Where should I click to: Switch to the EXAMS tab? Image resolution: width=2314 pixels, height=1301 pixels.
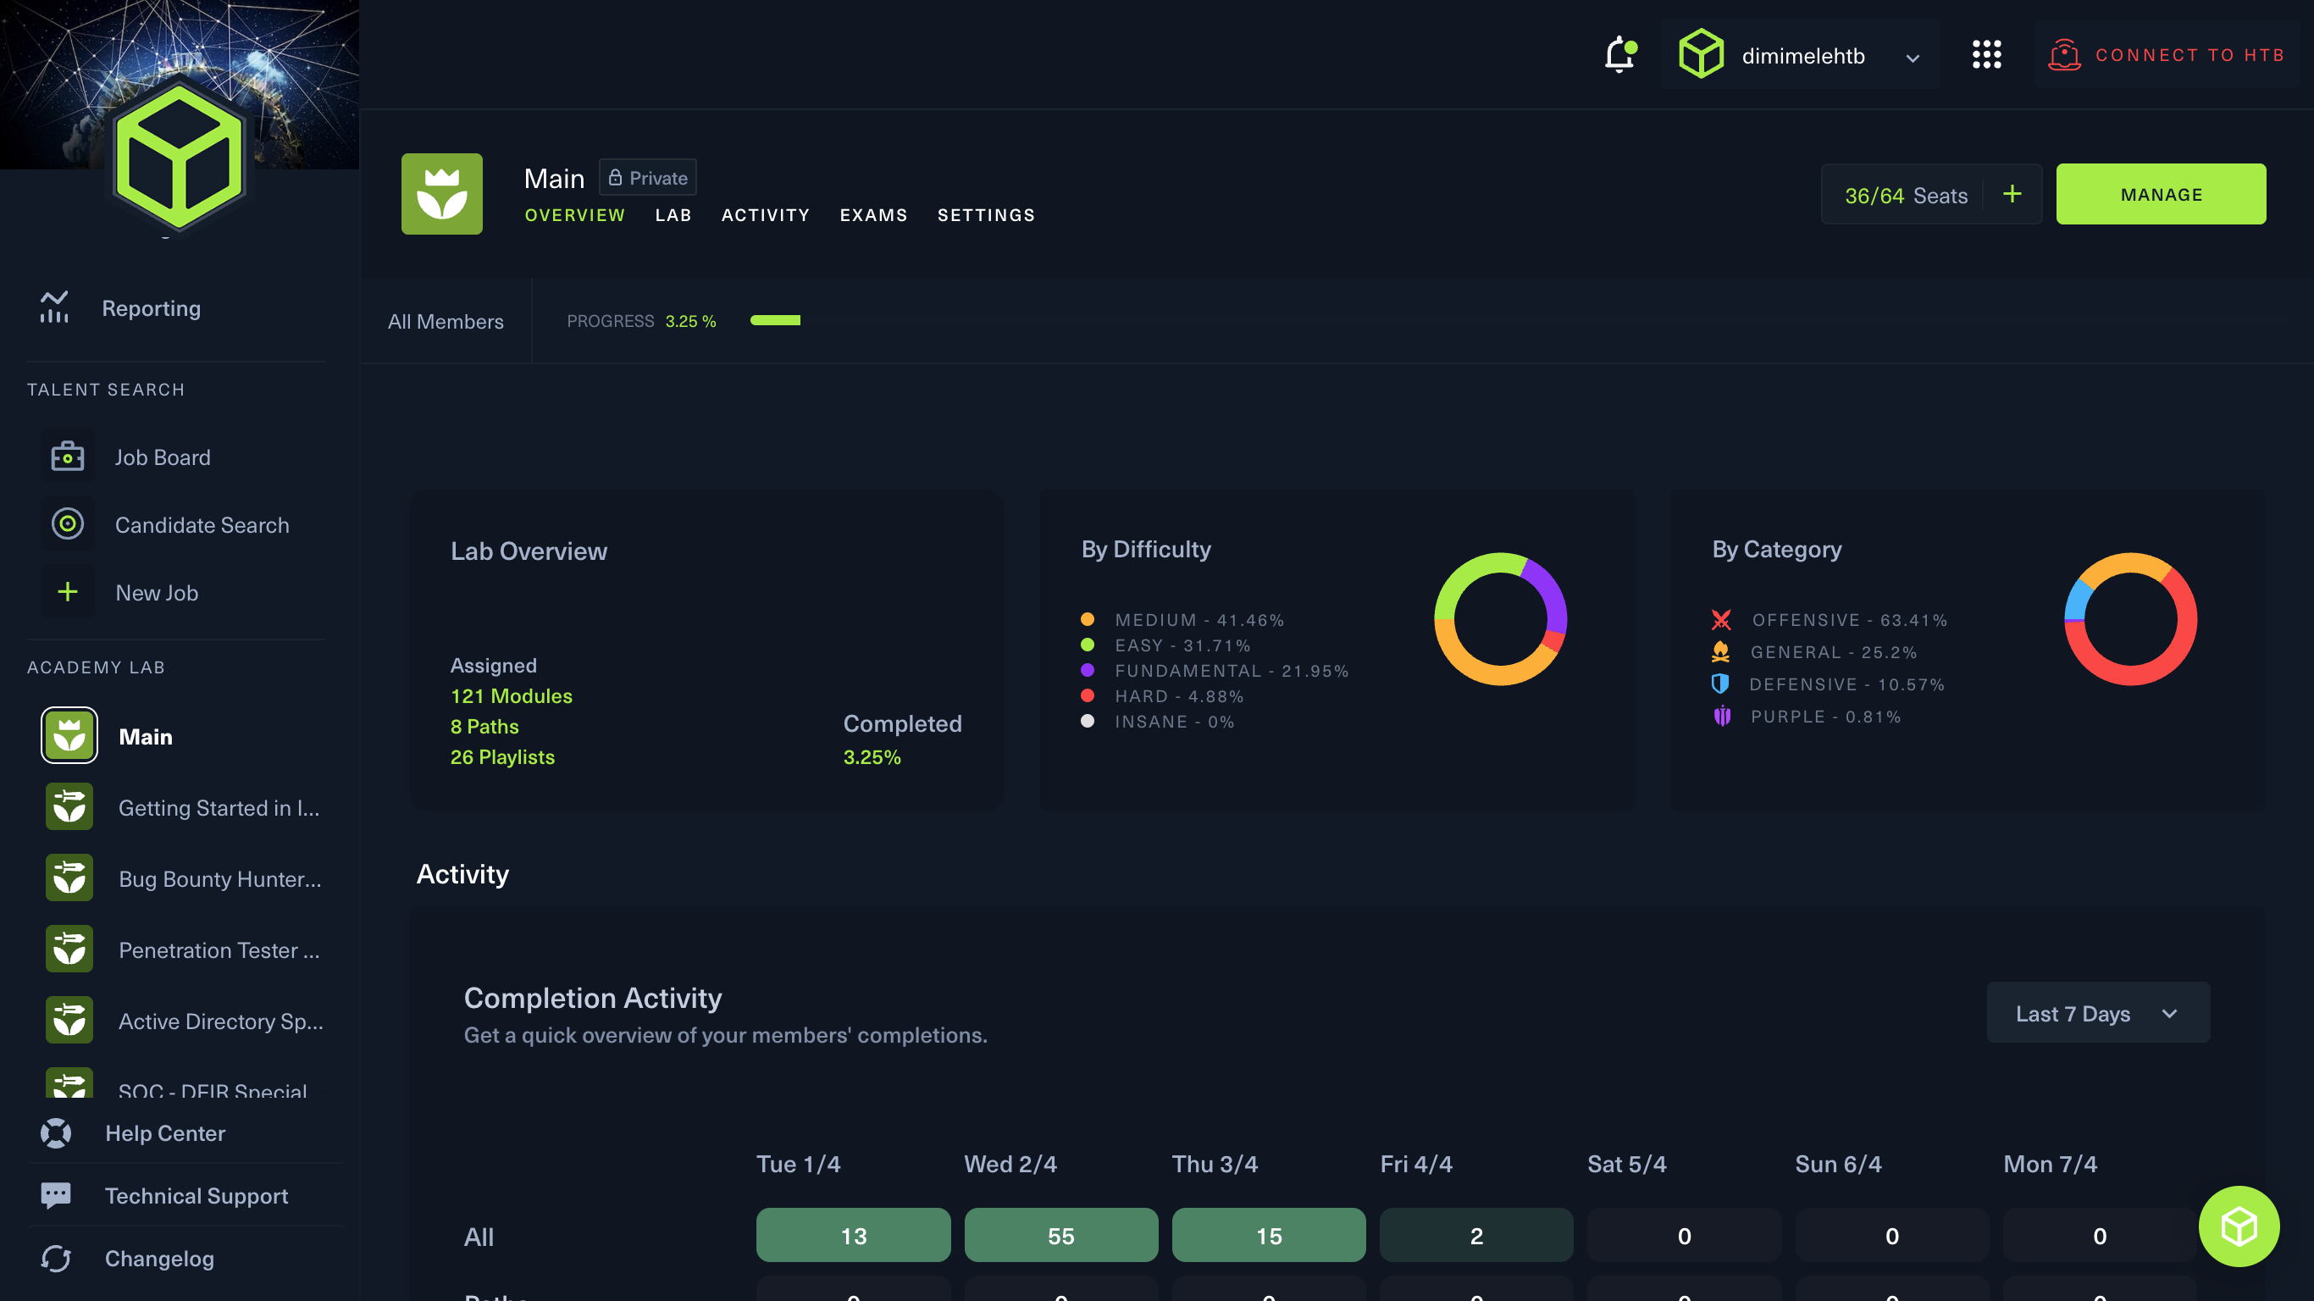point(873,215)
